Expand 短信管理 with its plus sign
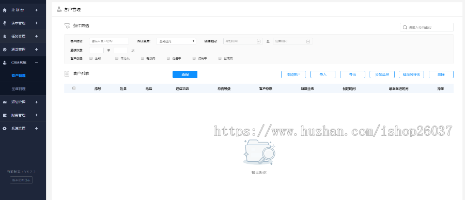Viewport: 465px width, 200px height. [36, 102]
